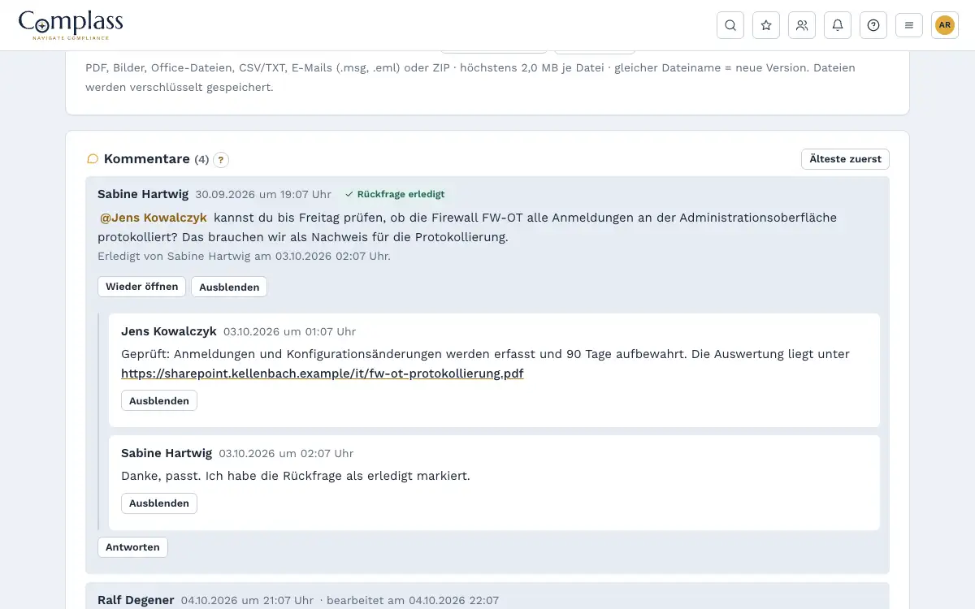Open favorites star icon
This screenshot has height=609, width=975.
(766, 25)
